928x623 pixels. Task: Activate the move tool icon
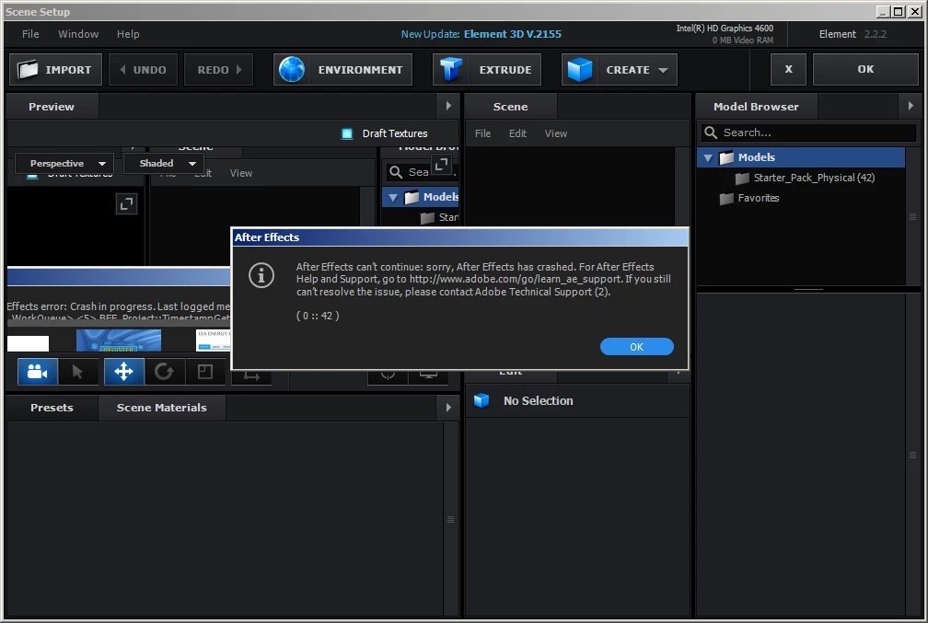click(123, 372)
